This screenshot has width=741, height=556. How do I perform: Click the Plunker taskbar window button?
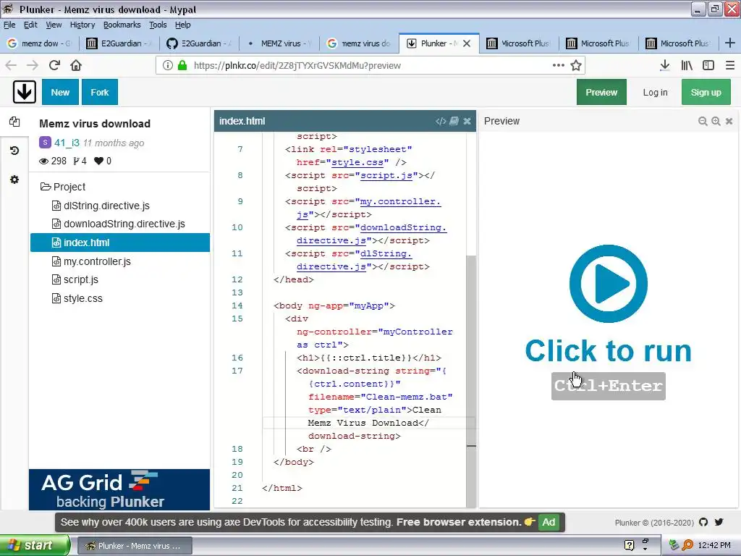(x=135, y=546)
